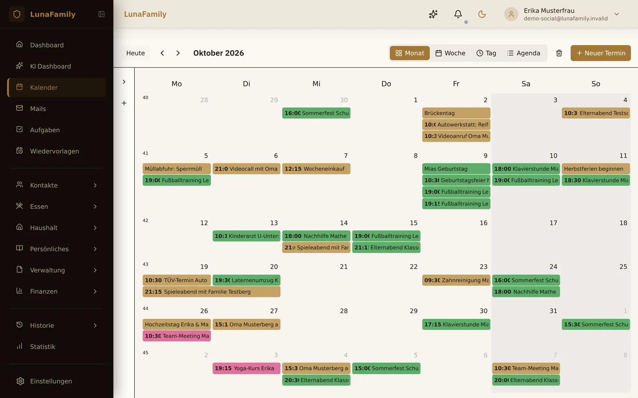Viewport: 638px width, 398px height.
Task: Click the user avatar icon
Action: point(511,14)
